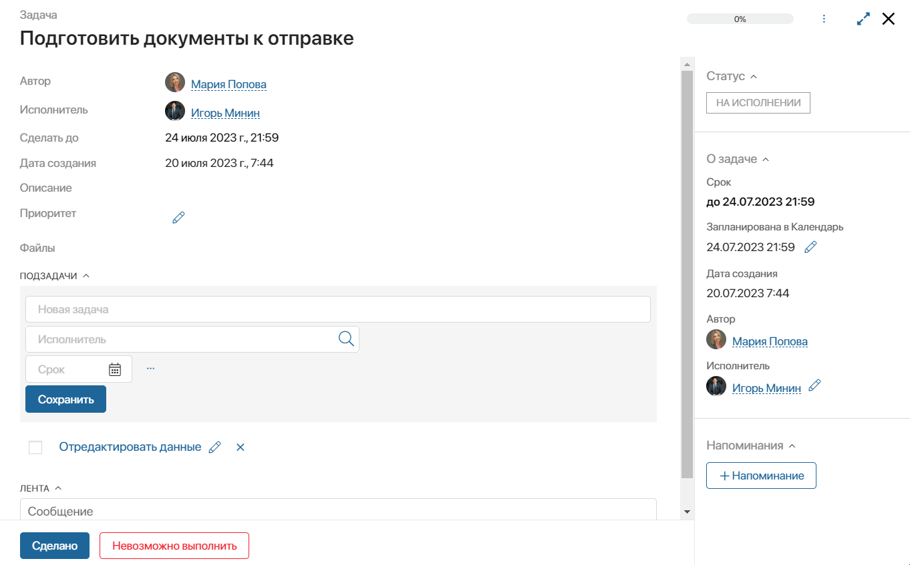Save the new subtask with Сохранить
The width and height of the screenshot is (910, 565).
[x=65, y=399]
